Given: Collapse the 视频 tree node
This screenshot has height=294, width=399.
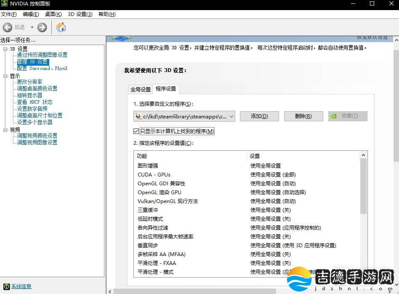Looking at the screenshot, I should tap(5, 130).
